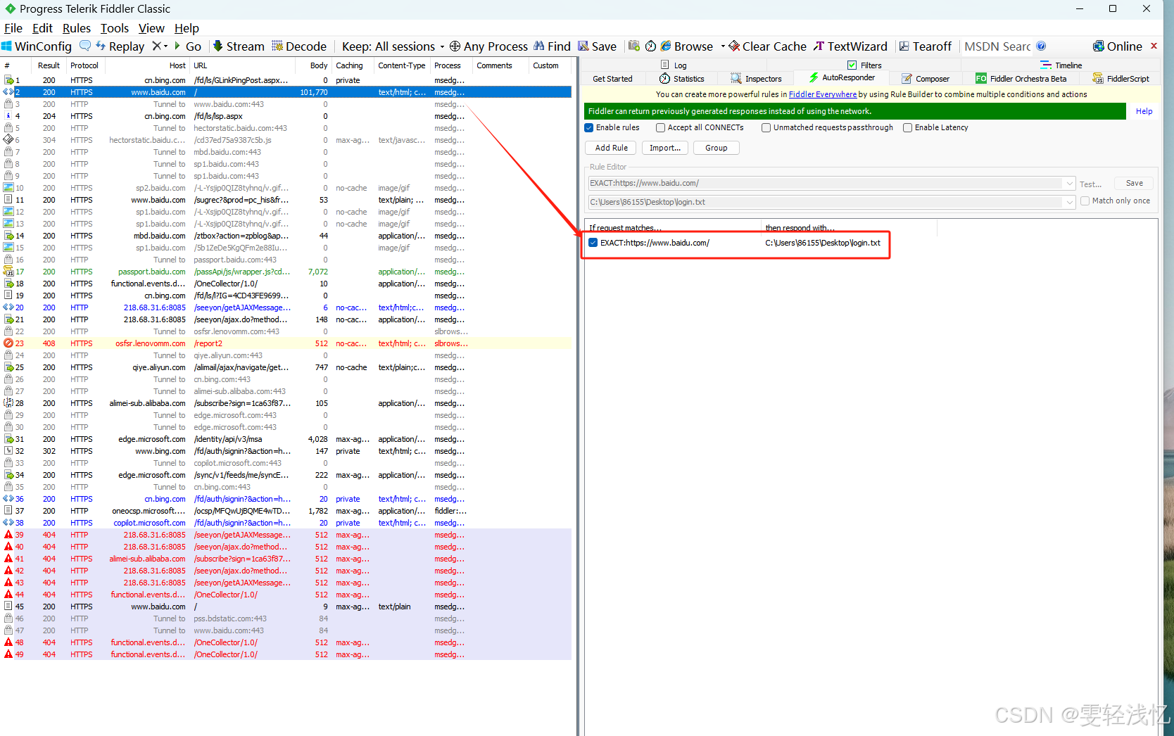This screenshot has width=1174, height=736.
Task: Open the View menu
Action: coord(151,28)
